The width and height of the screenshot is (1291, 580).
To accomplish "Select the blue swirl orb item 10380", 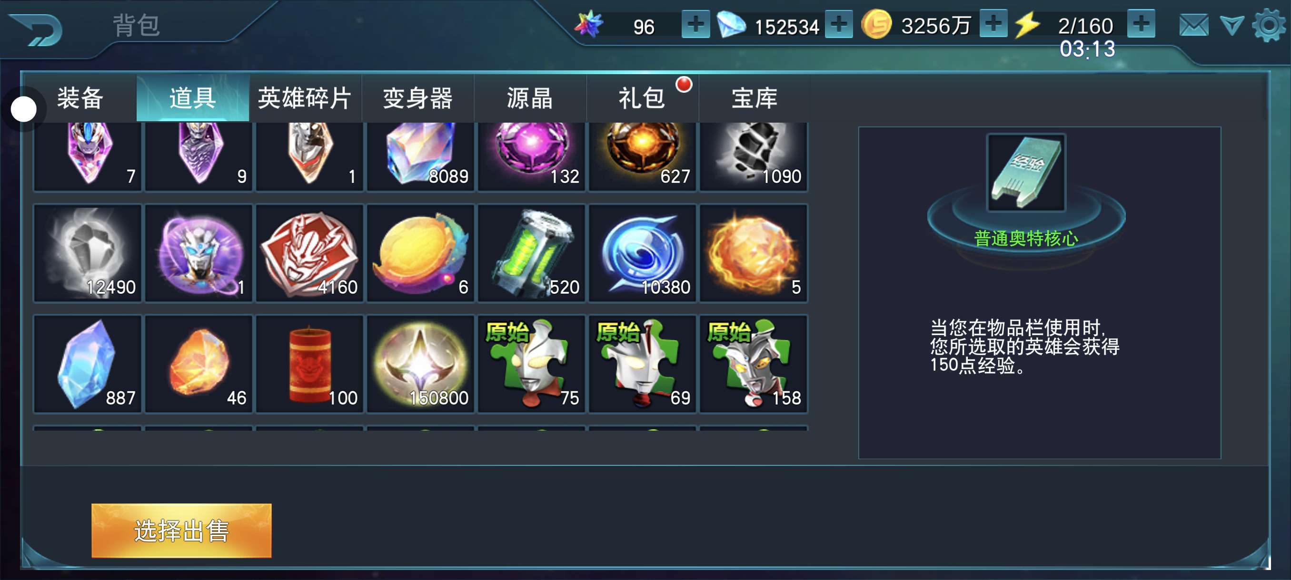I will [x=643, y=253].
